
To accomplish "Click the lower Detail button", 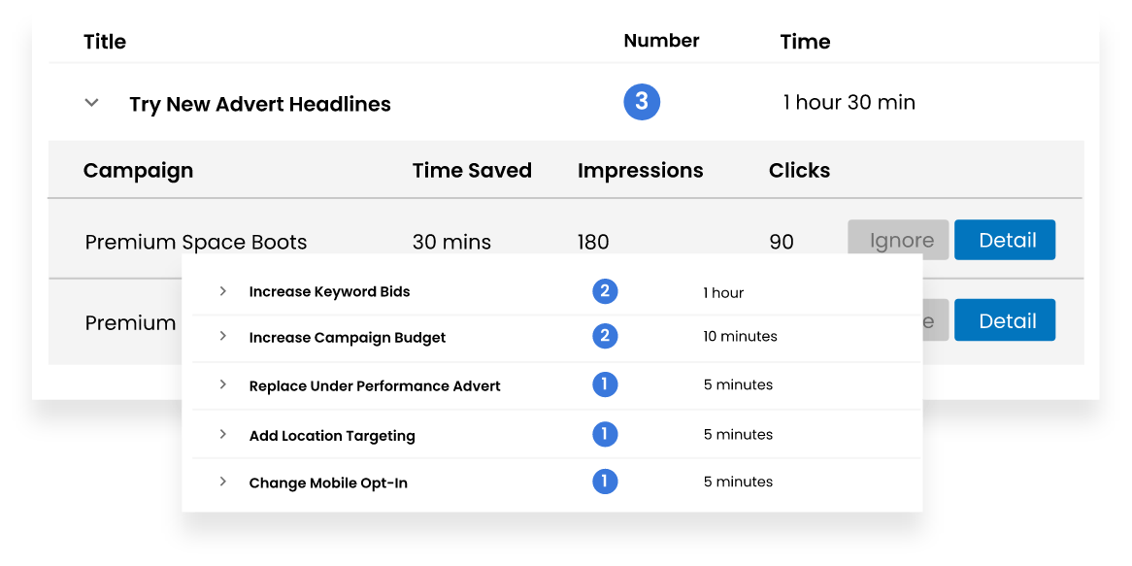I will click(1005, 319).
